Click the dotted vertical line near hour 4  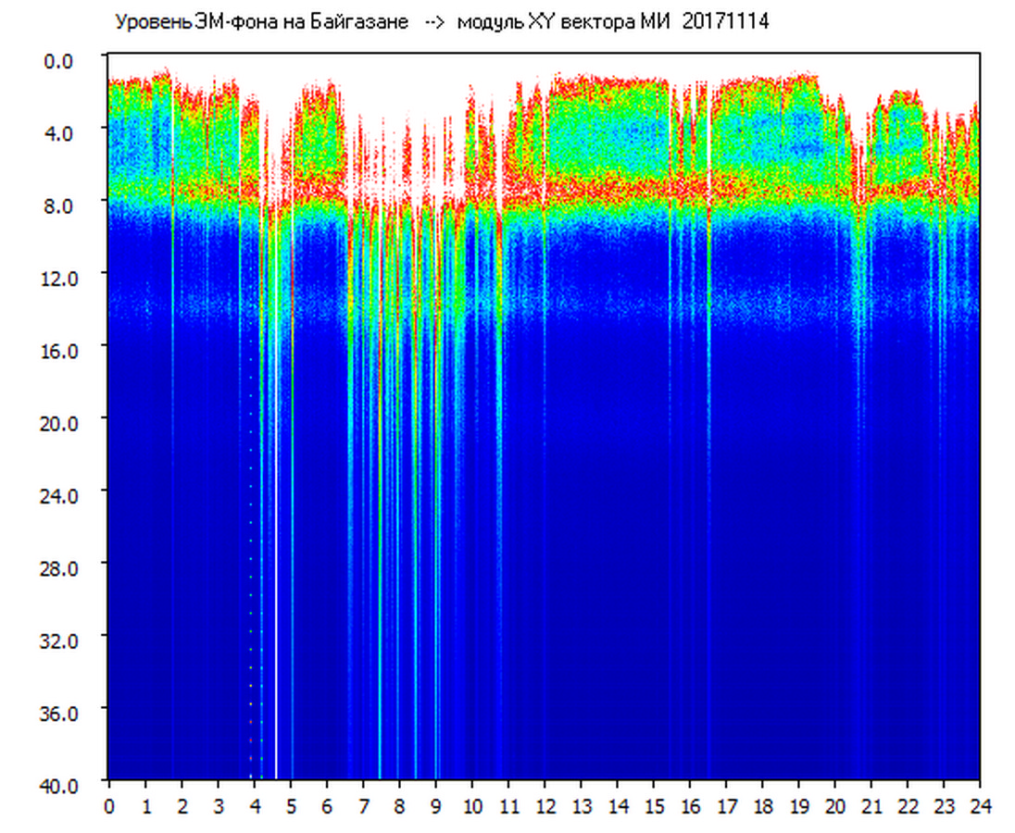click(250, 555)
